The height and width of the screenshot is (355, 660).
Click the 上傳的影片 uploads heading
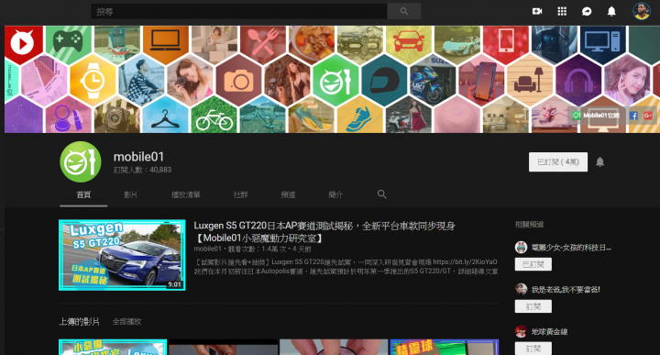79,322
